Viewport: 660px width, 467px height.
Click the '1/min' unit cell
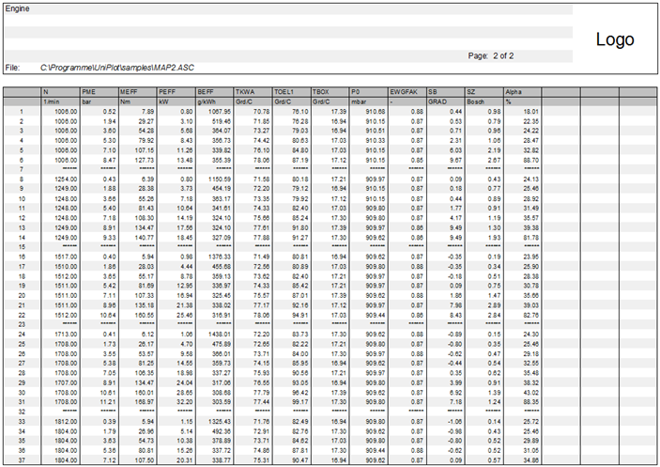61,101
